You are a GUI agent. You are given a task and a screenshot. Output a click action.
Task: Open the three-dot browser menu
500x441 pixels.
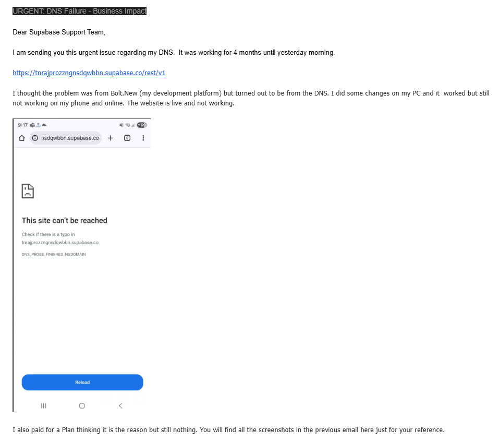click(143, 138)
